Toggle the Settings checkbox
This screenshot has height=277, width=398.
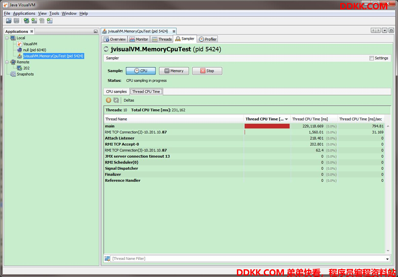click(371, 58)
